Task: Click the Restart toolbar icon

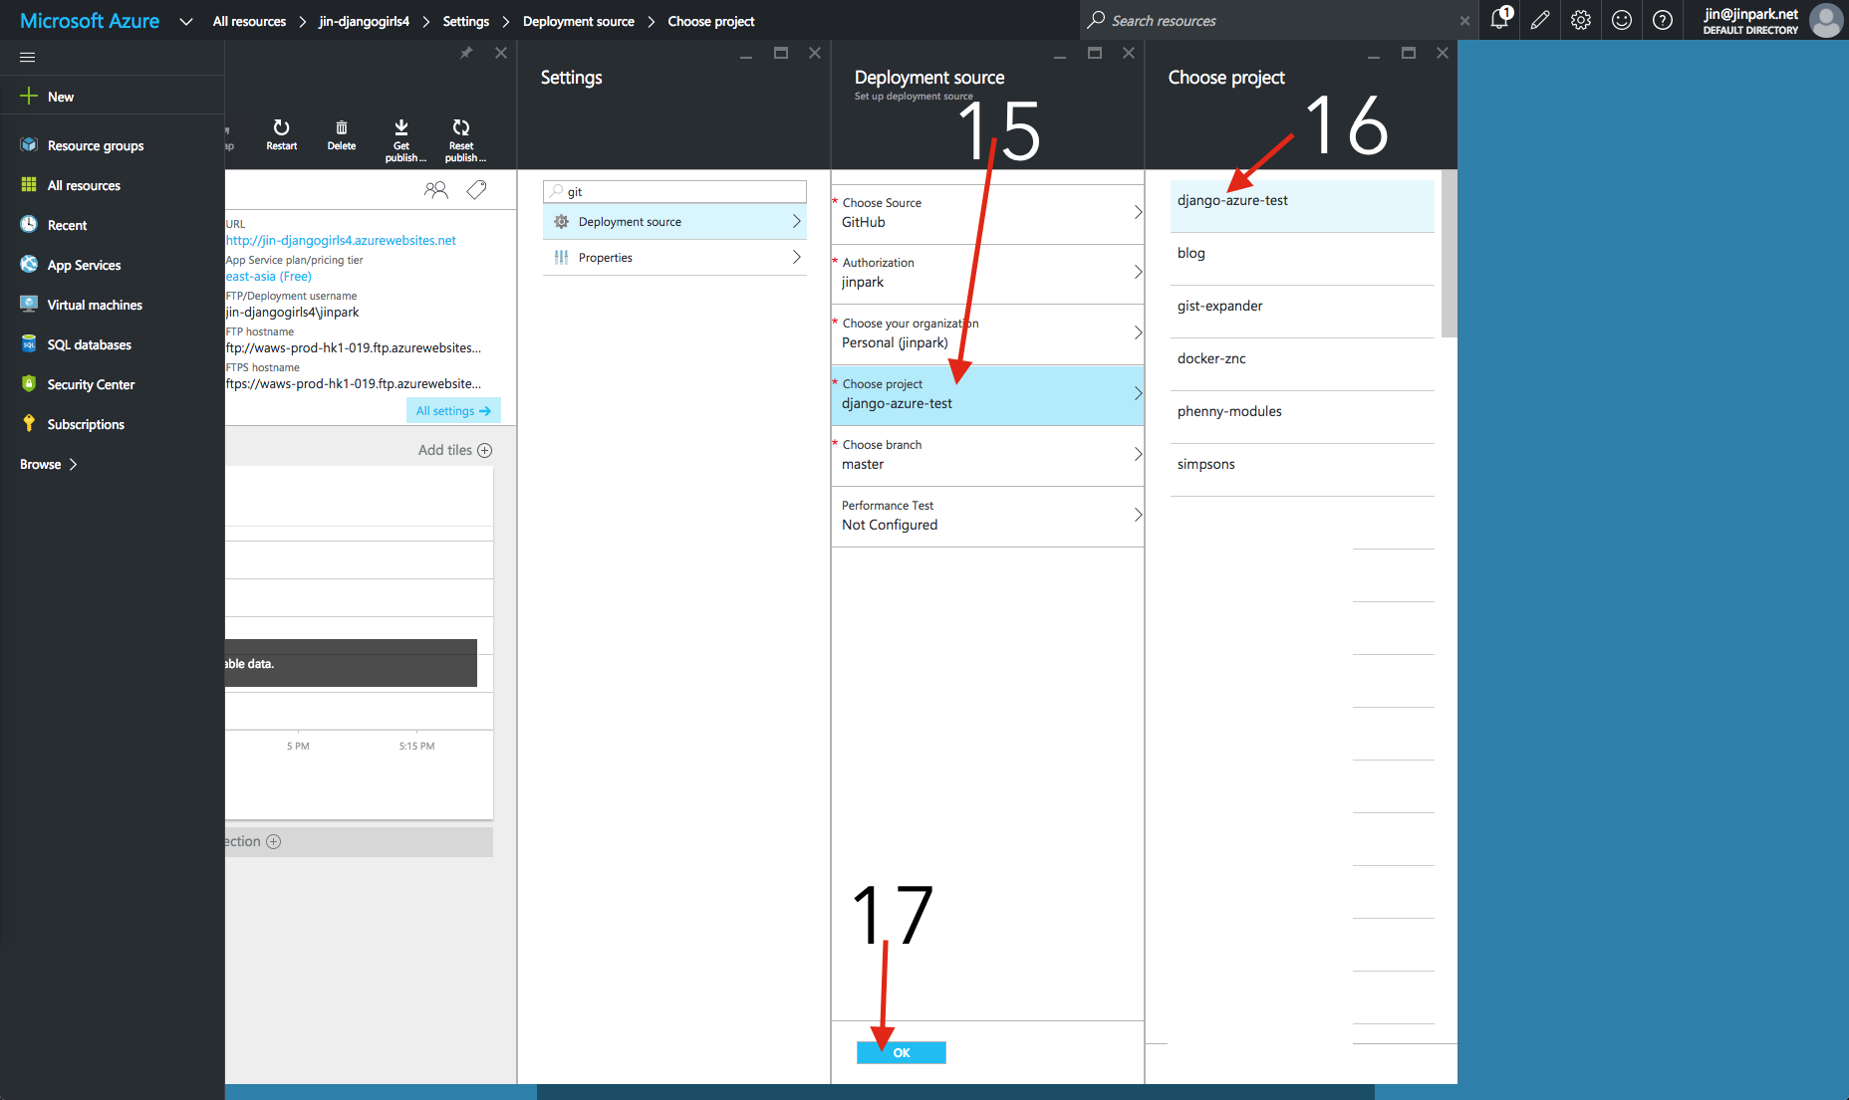Action: (281, 128)
